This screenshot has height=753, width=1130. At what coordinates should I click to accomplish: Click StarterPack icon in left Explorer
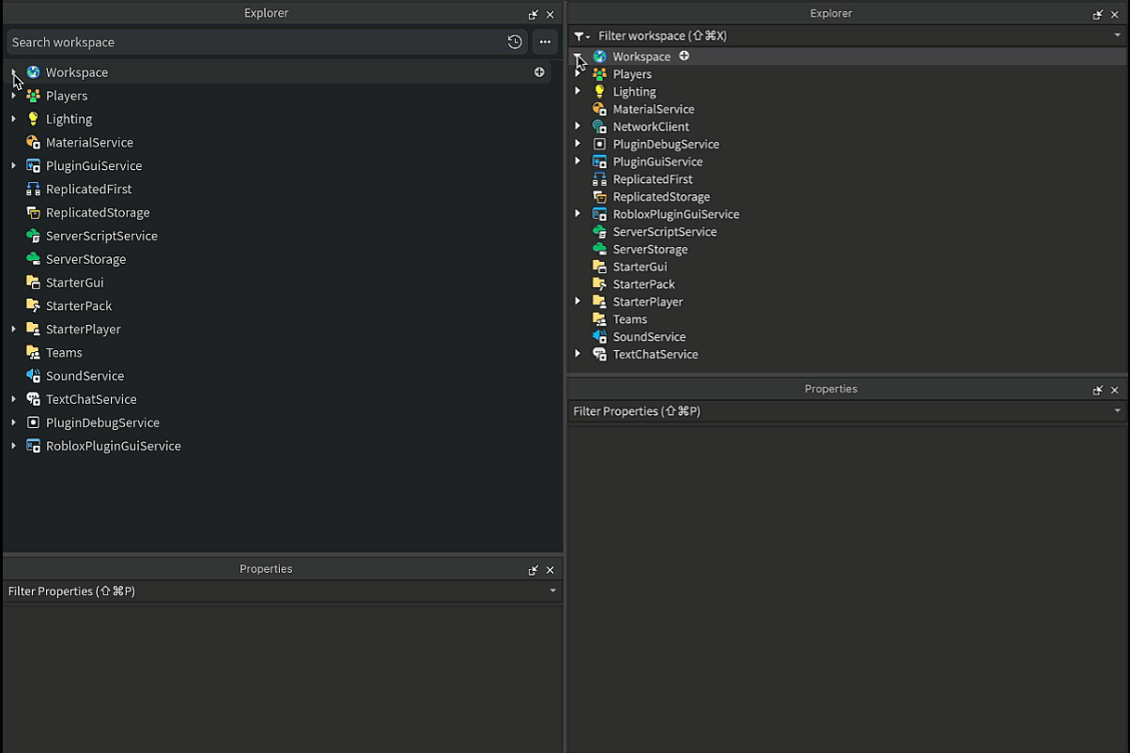click(33, 306)
